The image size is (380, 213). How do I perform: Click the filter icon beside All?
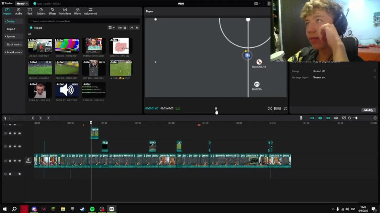pyautogui.click(x=137, y=28)
